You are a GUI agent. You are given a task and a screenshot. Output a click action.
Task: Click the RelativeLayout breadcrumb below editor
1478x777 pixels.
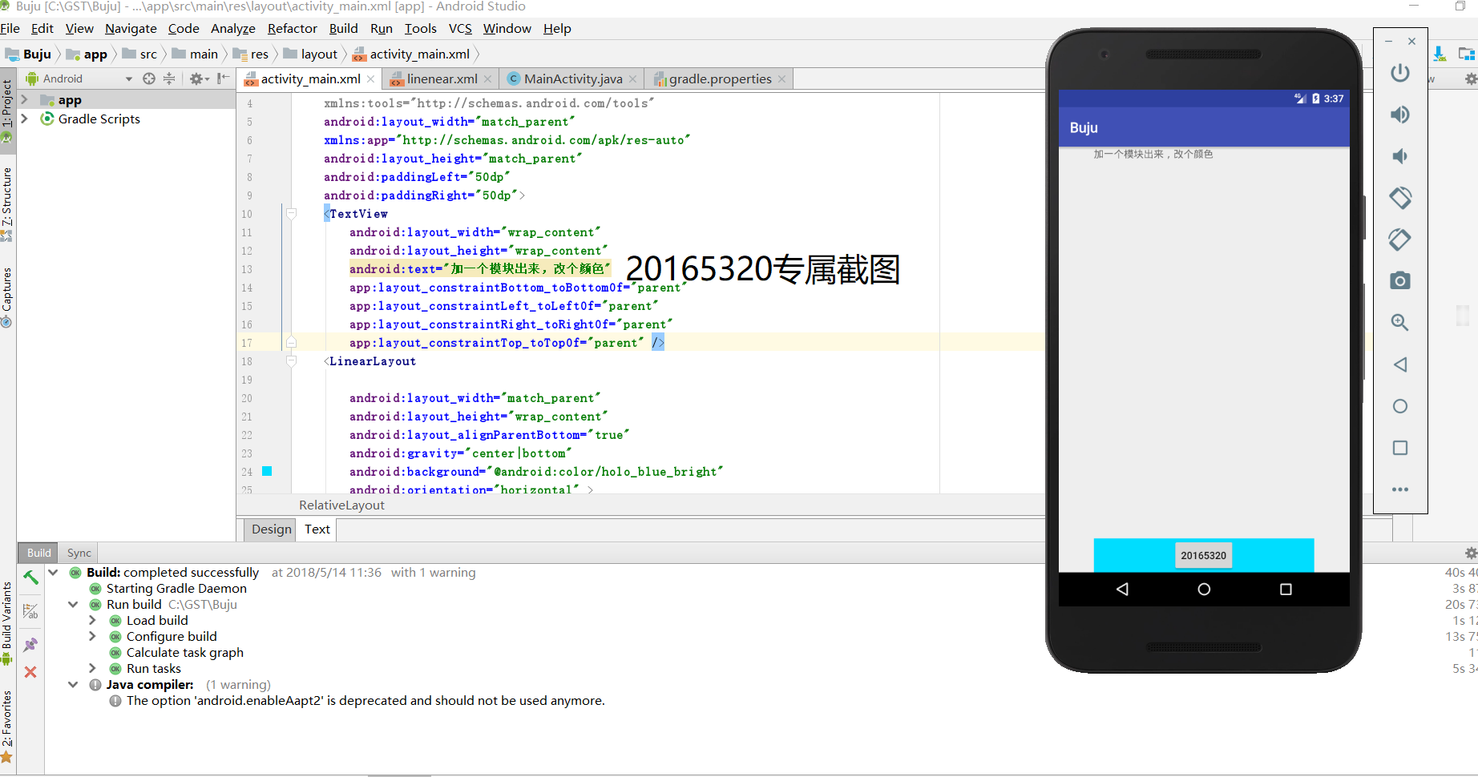341,505
